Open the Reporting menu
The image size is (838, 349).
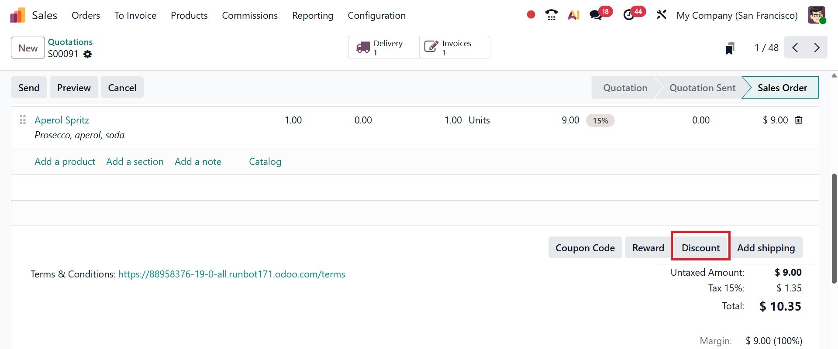click(313, 16)
